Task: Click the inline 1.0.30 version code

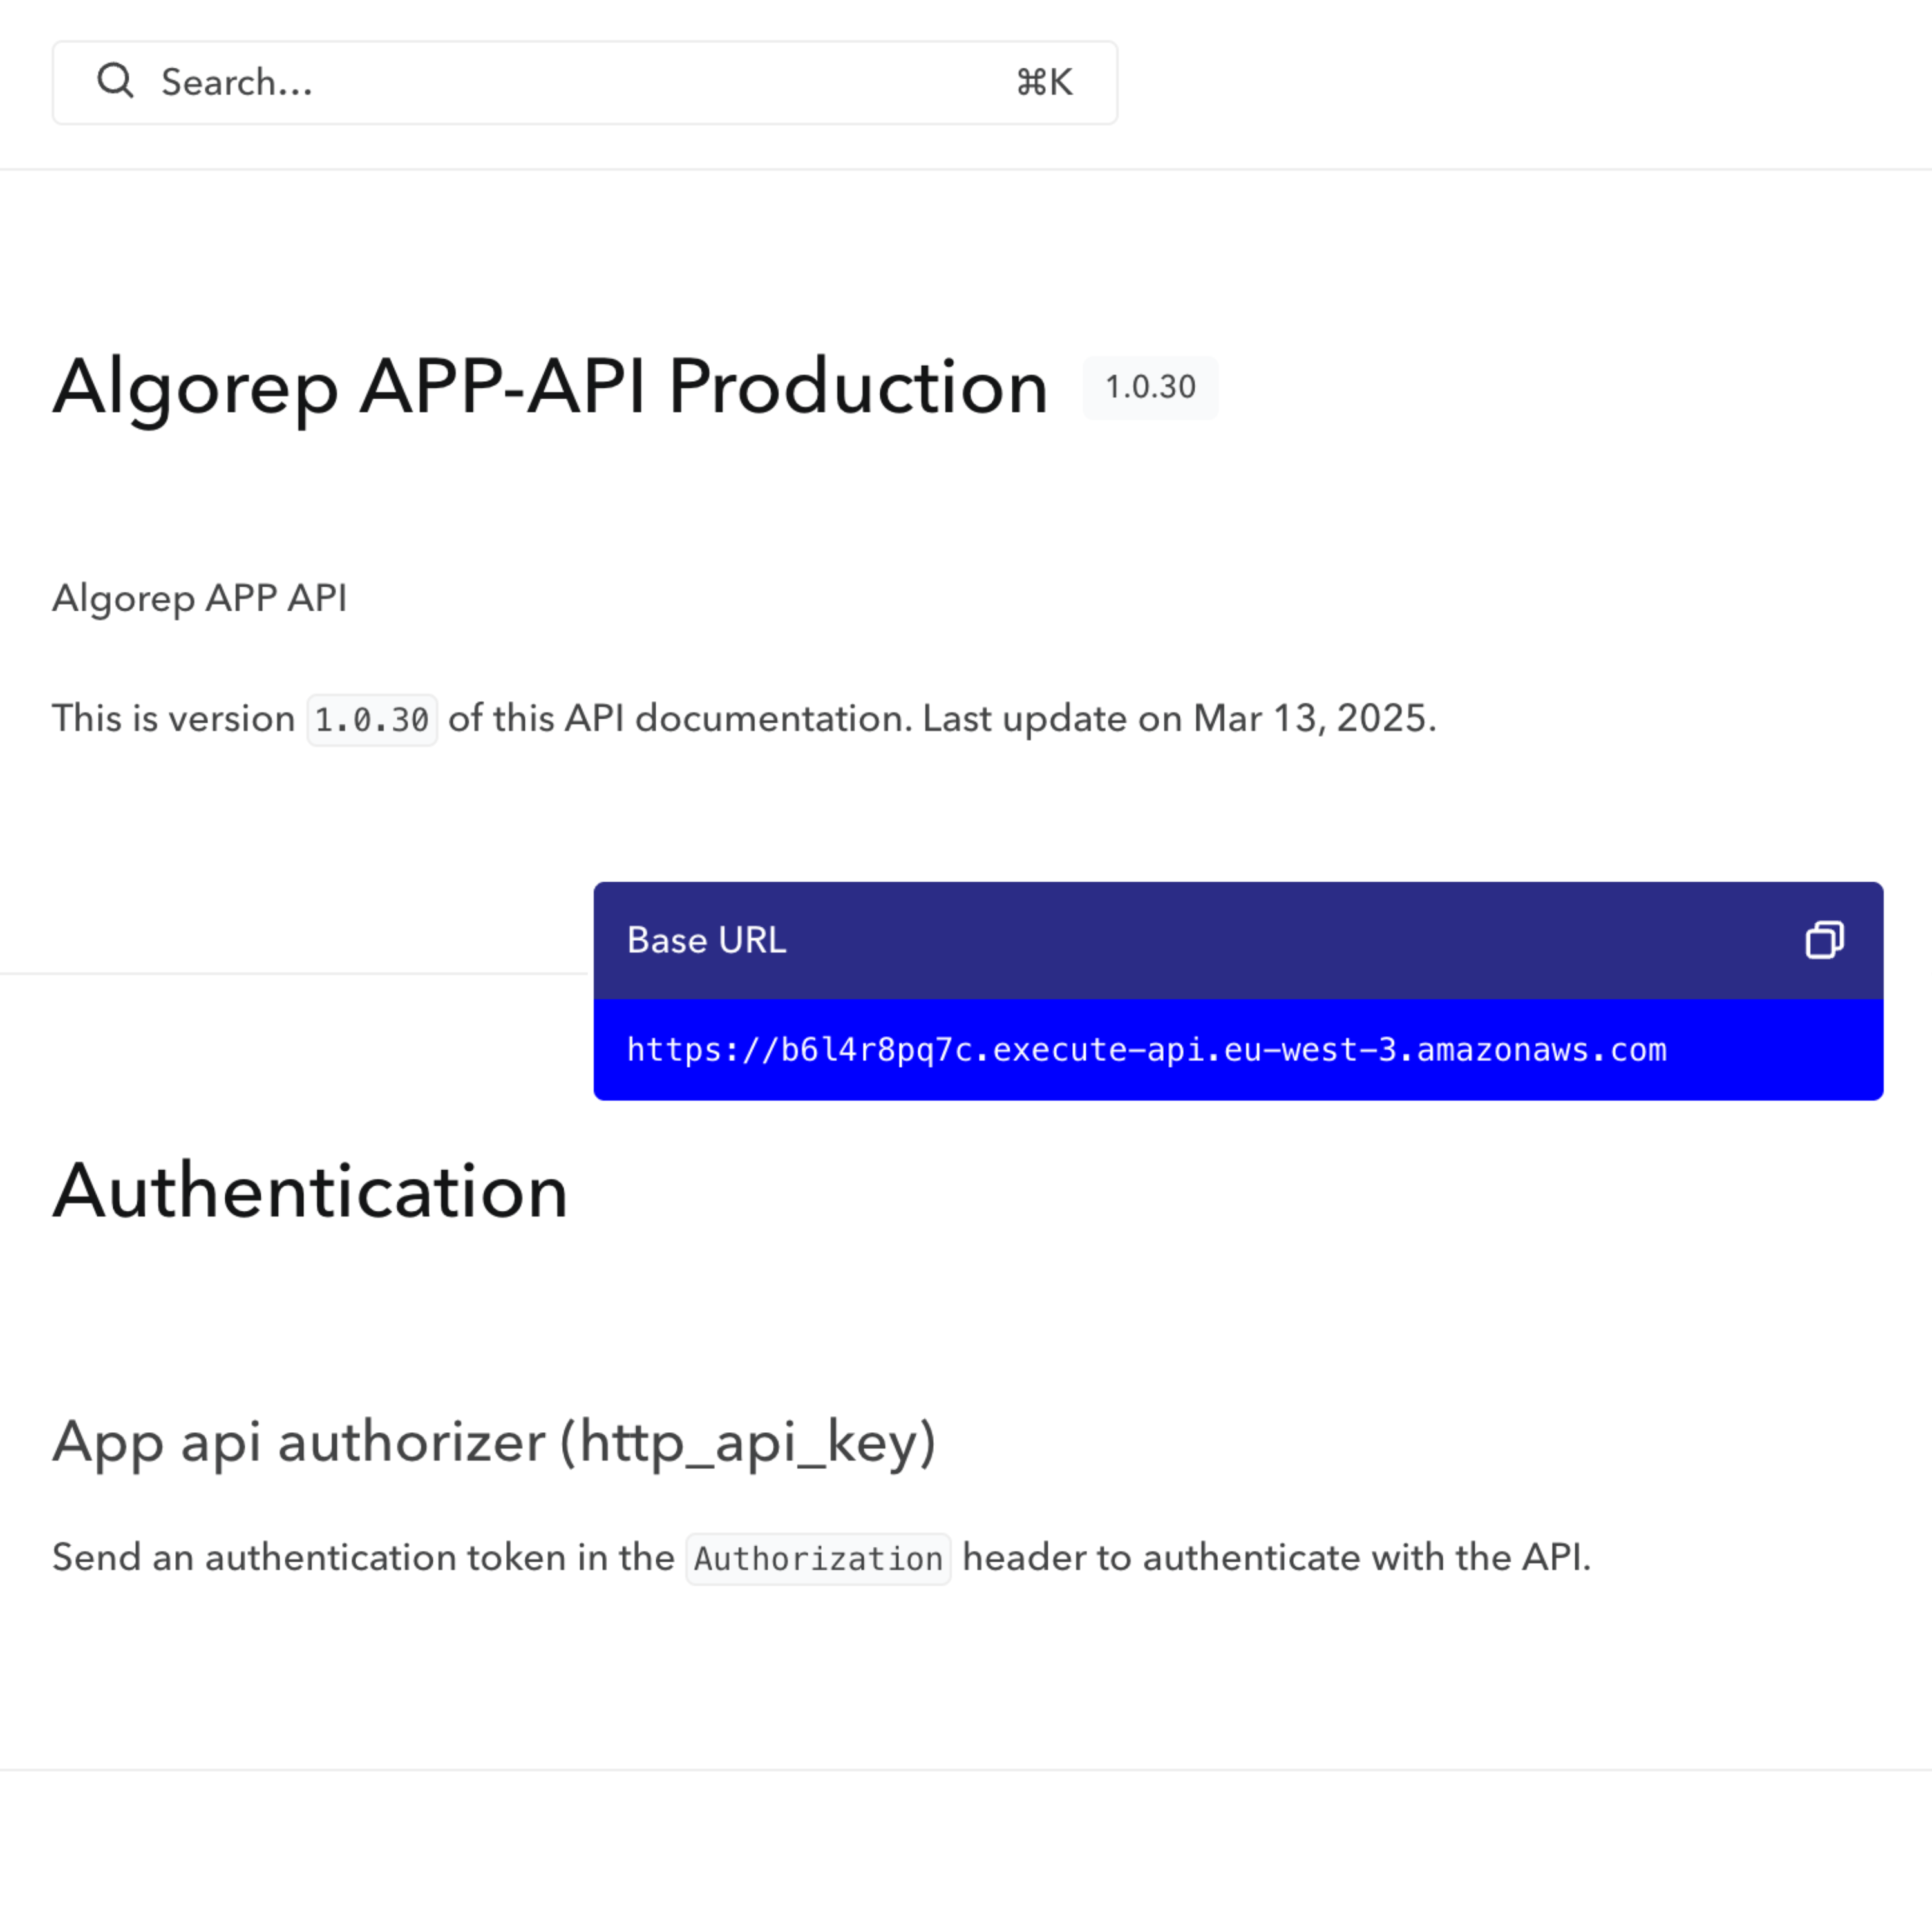Action: point(371,720)
